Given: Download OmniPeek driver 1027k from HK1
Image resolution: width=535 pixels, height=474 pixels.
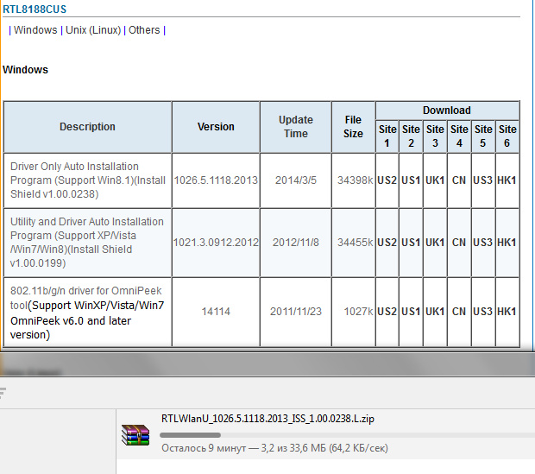Looking at the screenshot, I should (x=507, y=312).
